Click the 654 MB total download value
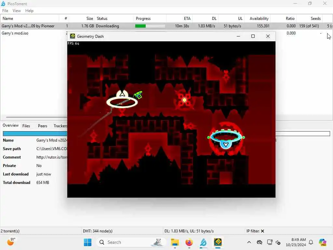The height and width of the screenshot is (250, 333). 43,183
